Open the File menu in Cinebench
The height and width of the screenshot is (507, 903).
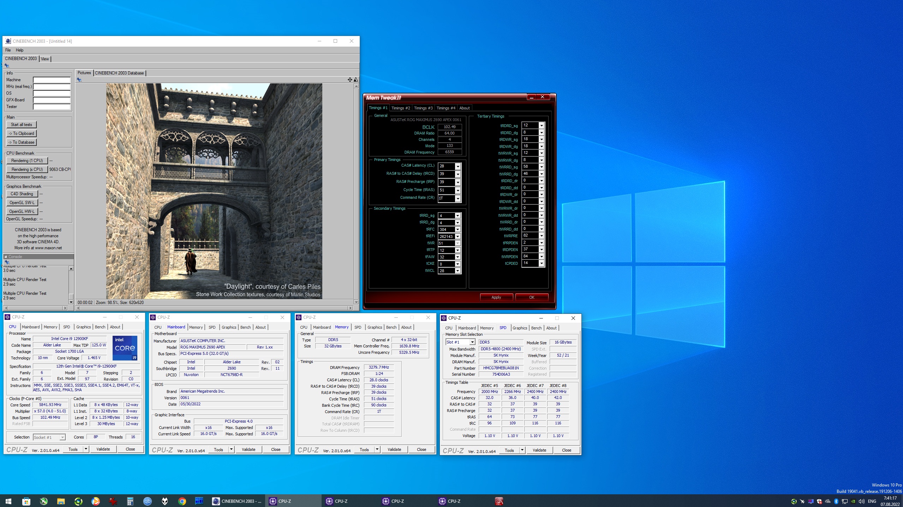(x=8, y=50)
